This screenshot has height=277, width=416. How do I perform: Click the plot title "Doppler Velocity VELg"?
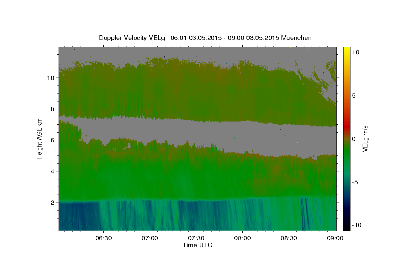[132, 38]
